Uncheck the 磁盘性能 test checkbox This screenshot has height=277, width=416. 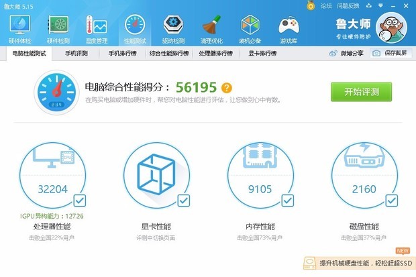[392, 201]
